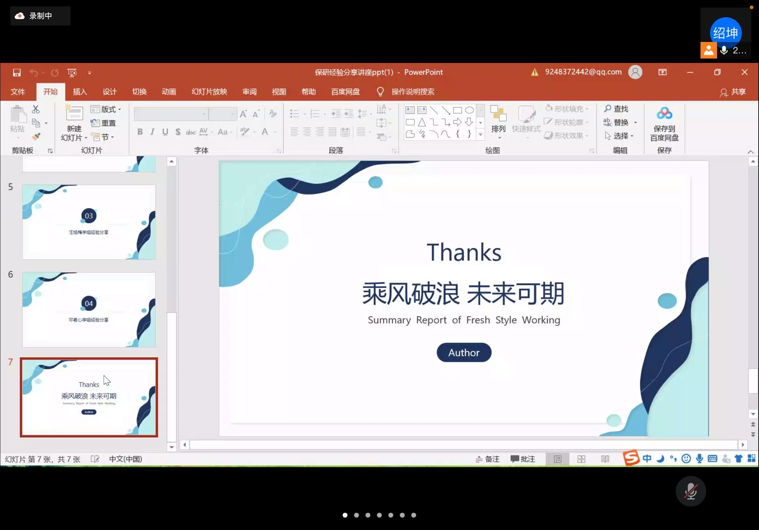Viewport: 759px width, 530px height.
Task: Click the Find (查找) magnifier icon
Action: 608,109
